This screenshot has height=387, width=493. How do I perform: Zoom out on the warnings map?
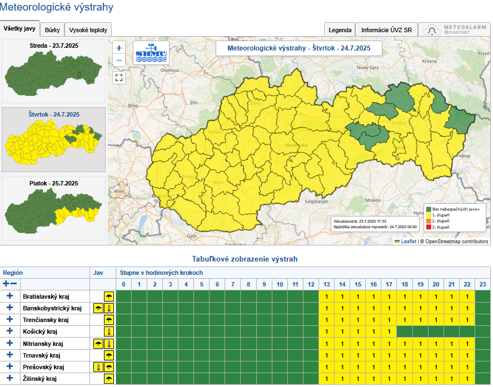click(119, 60)
